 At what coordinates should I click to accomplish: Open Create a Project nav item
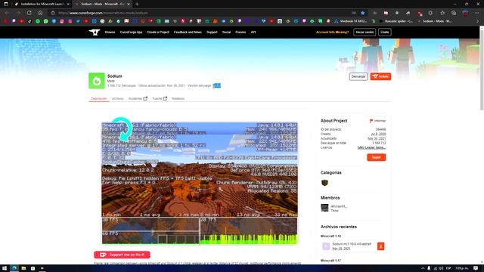coord(158,32)
